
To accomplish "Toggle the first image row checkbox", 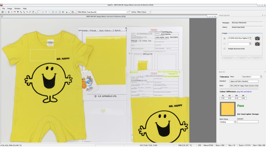I will [x=225, y=38].
